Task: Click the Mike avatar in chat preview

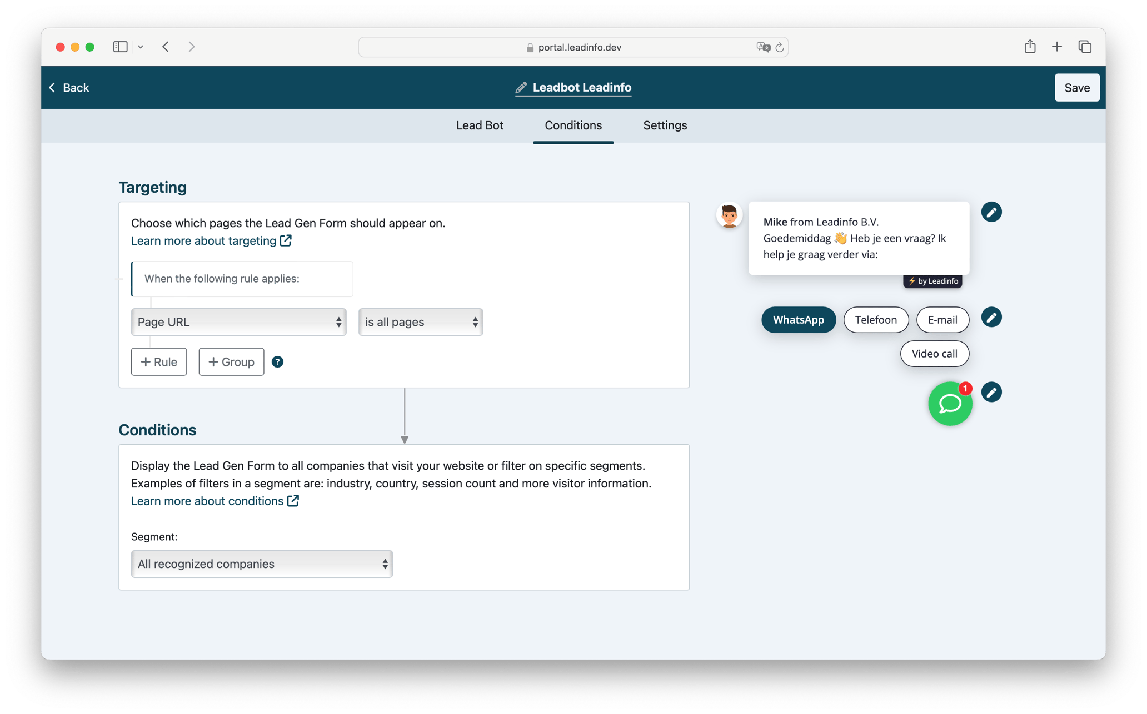Action: (729, 215)
